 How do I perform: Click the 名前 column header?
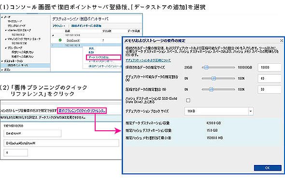(x=68, y=31)
